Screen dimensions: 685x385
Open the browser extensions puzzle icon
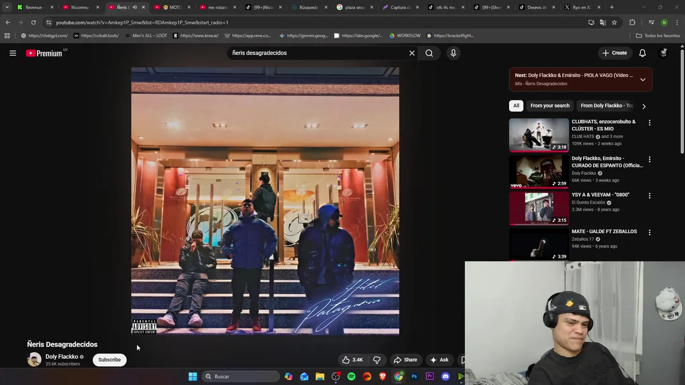(x=633, y=22)
